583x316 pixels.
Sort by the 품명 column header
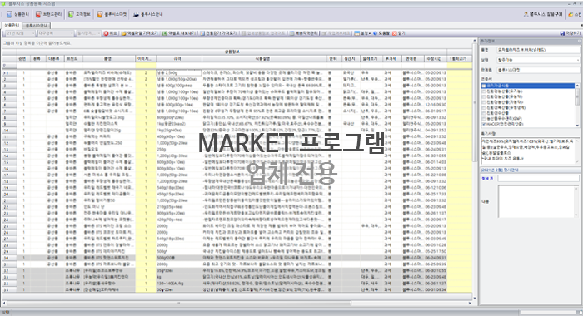tap(109, 59)
